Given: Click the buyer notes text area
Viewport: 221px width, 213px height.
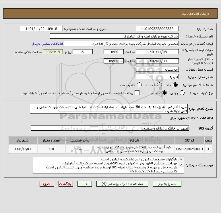Looking at the screenshot, I should click(x=108, y=165).
